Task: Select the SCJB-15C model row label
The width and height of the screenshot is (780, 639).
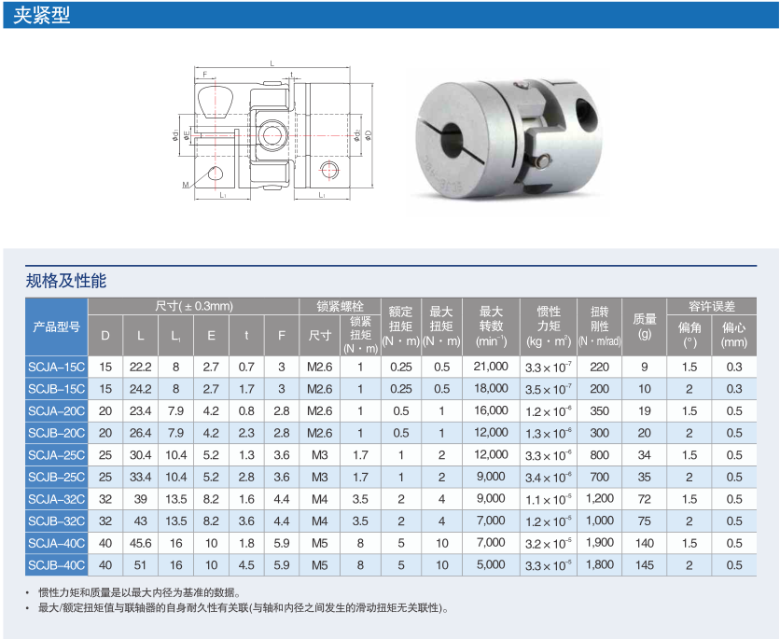Action: [x=57, y=389]
